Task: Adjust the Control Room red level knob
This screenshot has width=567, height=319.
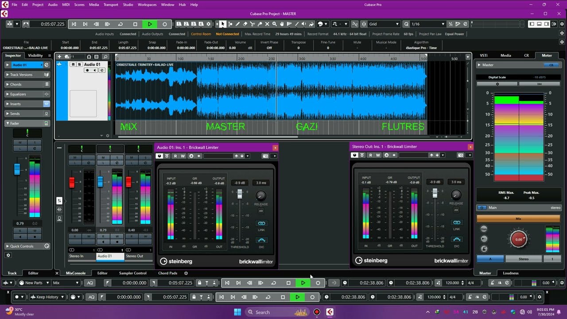Action: [x=518, y=239]
